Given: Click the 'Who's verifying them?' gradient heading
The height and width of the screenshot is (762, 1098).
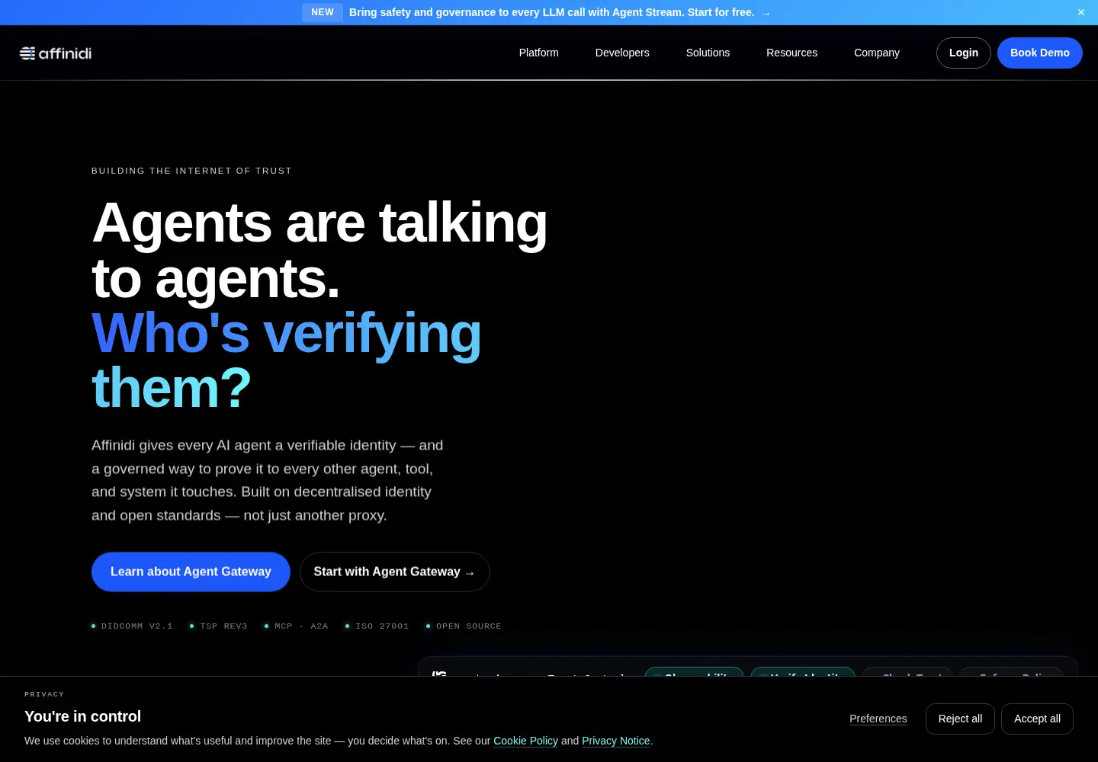Looking at the screenshot, I should 287,360.
